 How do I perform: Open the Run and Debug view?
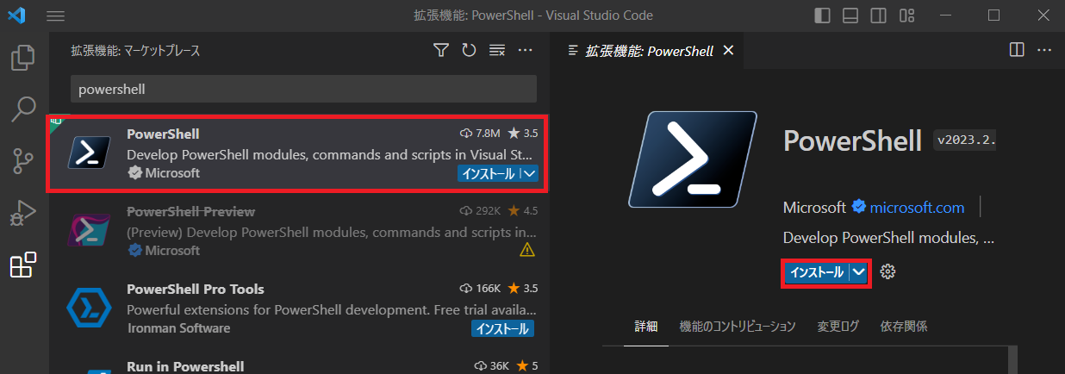[23, 212]
